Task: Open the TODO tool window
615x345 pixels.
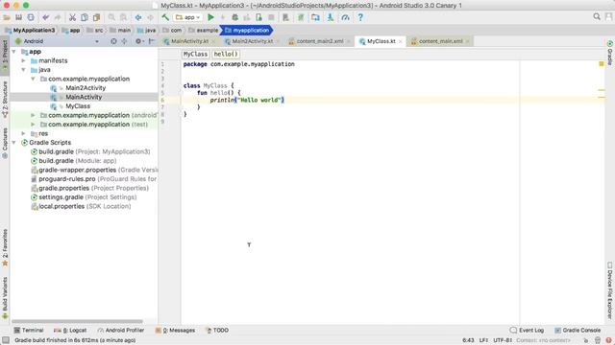Action: [x=217, y=330]
